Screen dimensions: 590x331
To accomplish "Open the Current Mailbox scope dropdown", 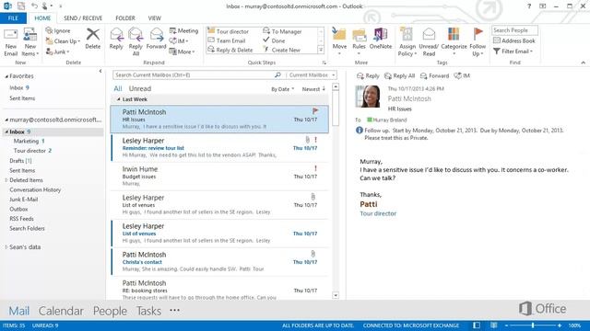I will click(x=312, y=75).
